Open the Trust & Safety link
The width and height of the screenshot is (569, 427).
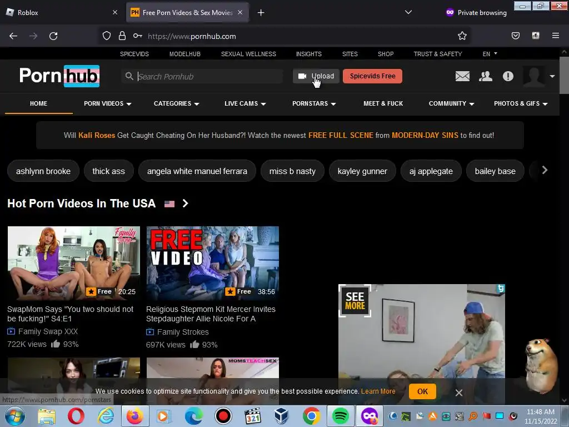[x=438, y=54]
